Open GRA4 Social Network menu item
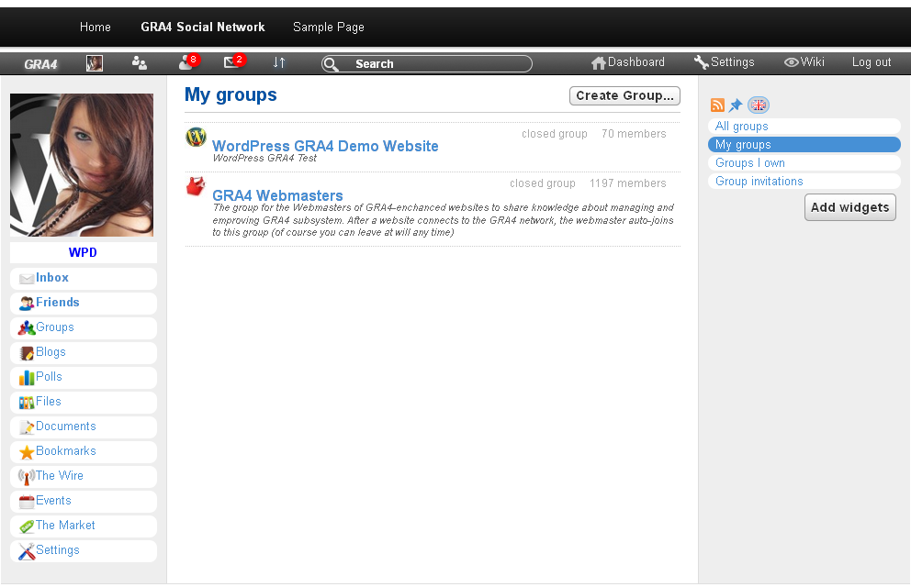Screen dimensions: 911x587 (203, 28)
